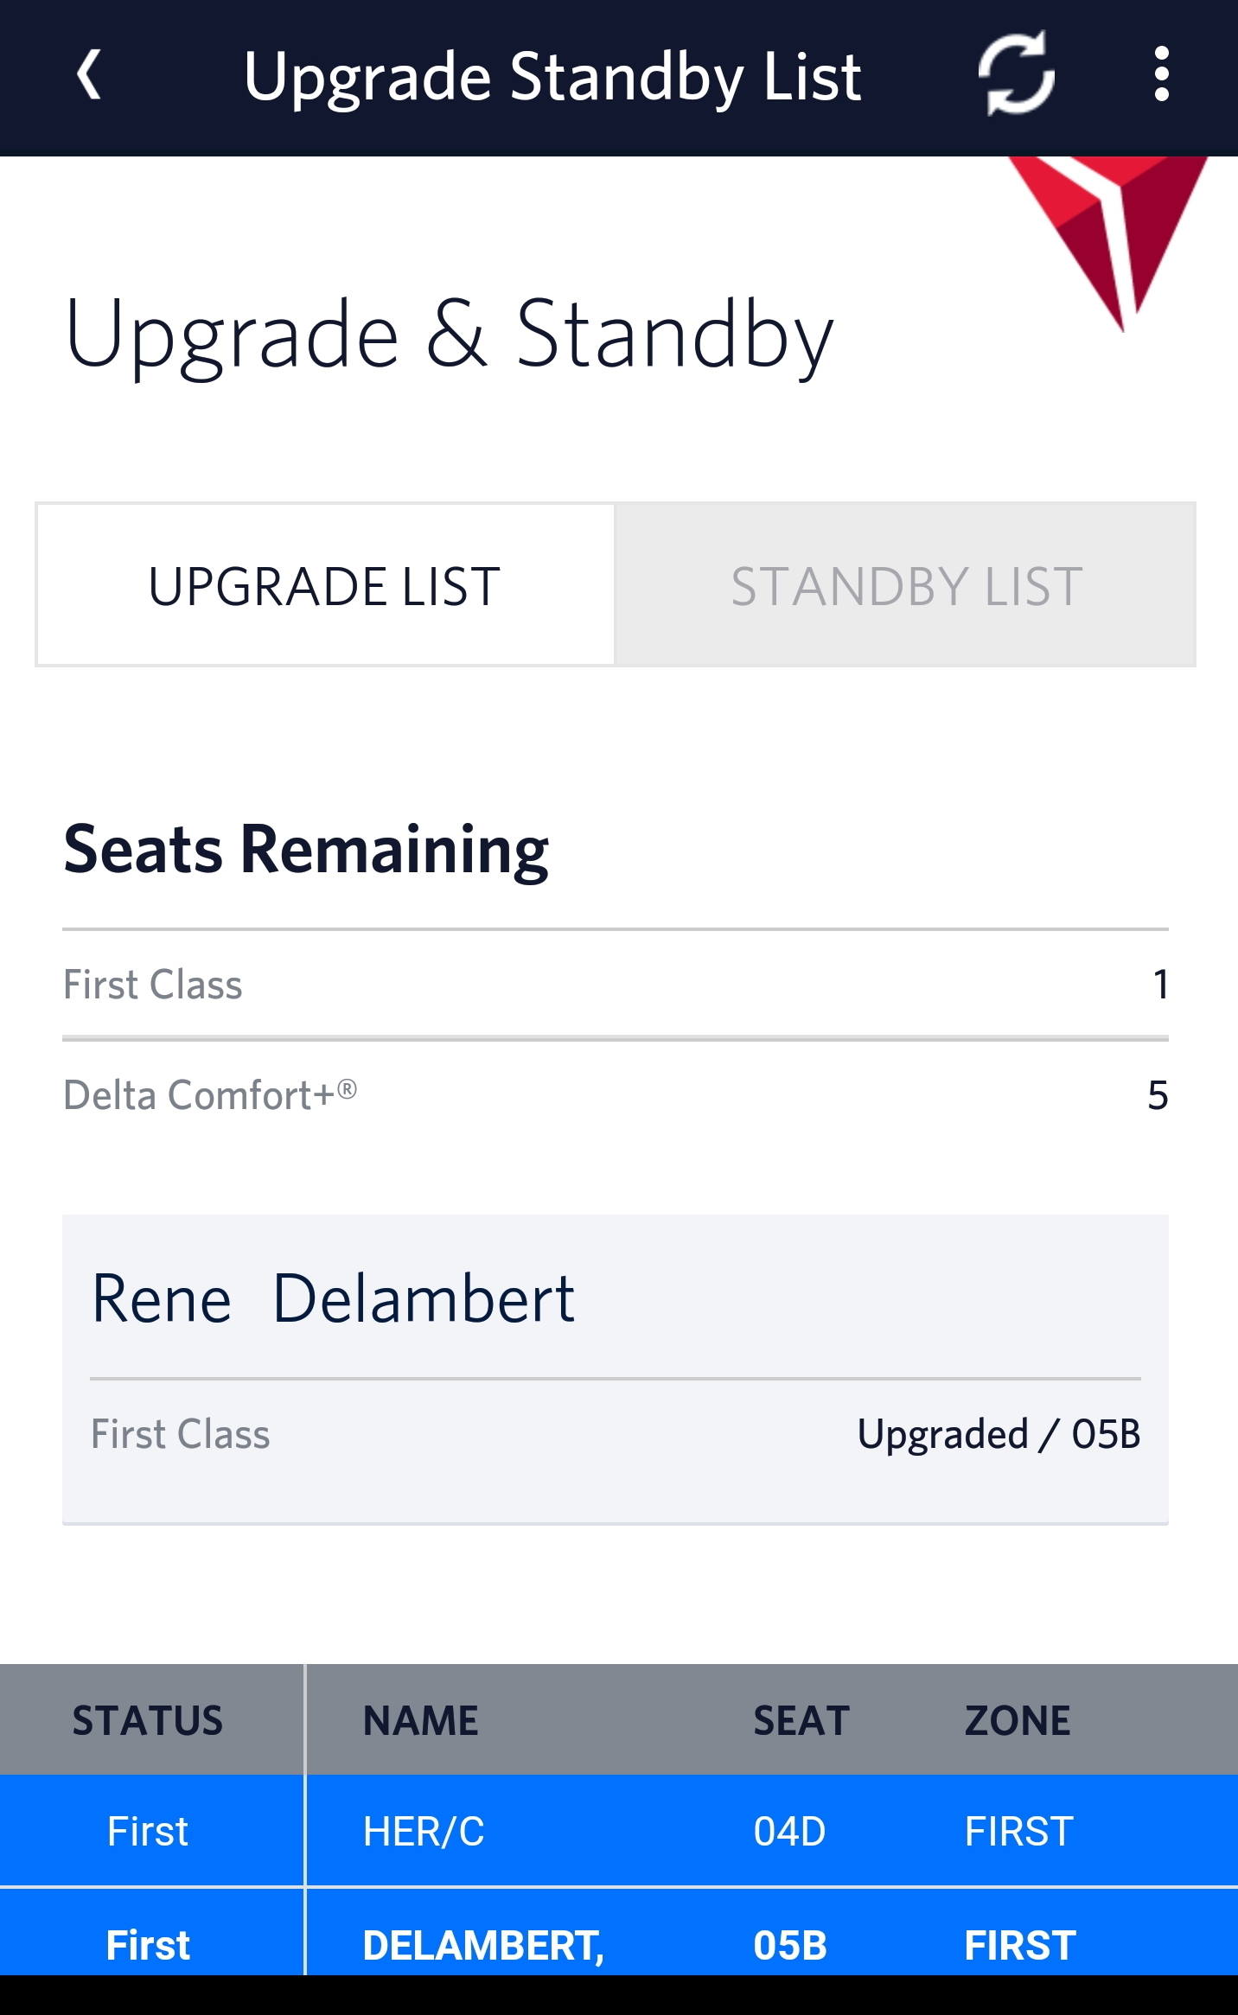Tap the Delta Comfort+ seats row
The image size is (1238, 2015).
coord(614,1094)
